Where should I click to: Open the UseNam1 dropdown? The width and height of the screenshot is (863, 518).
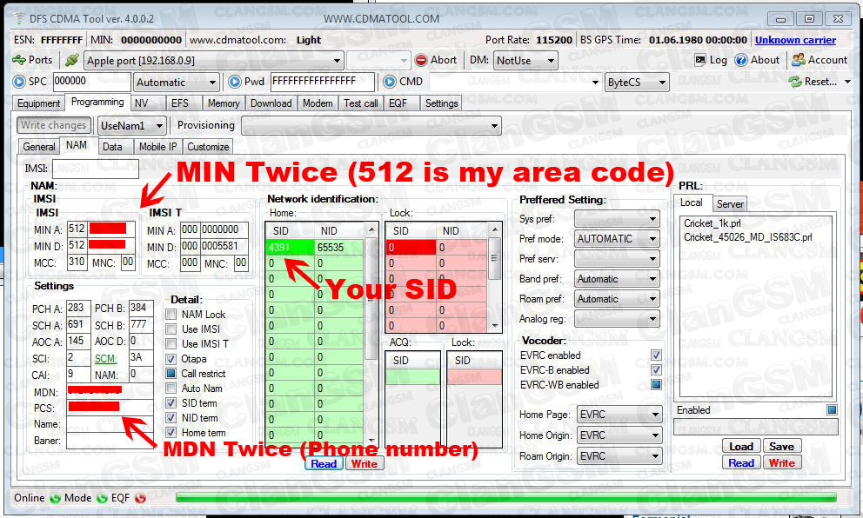point(157,126)
